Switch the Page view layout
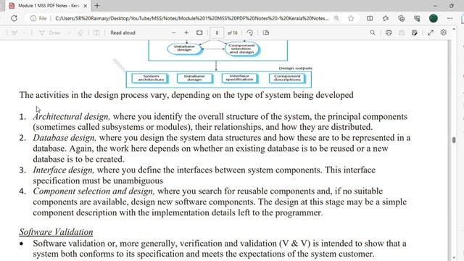 point(266,33)
